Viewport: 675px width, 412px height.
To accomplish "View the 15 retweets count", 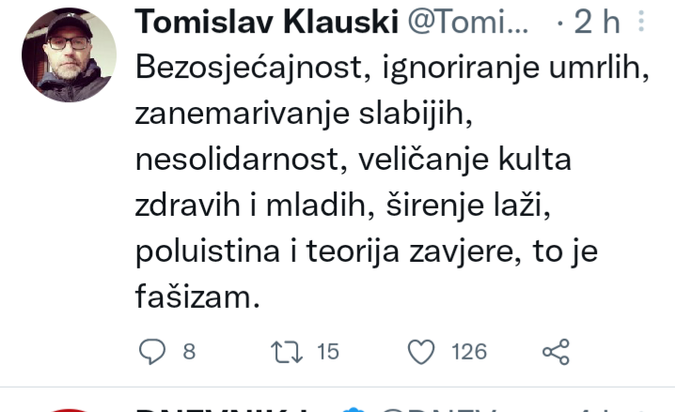I will coord(326,352).
